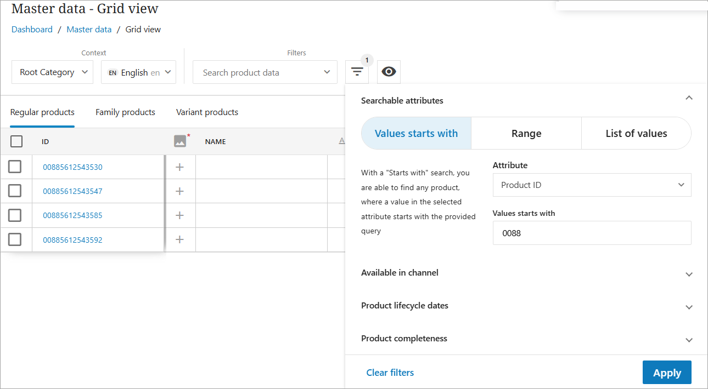Select the Range search mode tab
The image size is (708, 389).
(526, 133)
